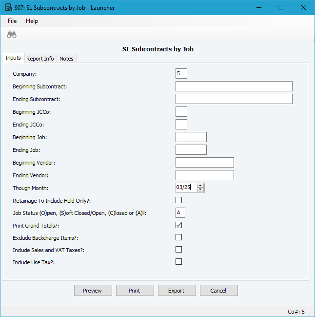The width and height of the screenshot is (315, 317).
Task: Enable Include Sales and VAT Taxes checkbox
Action: click(178, 250)
